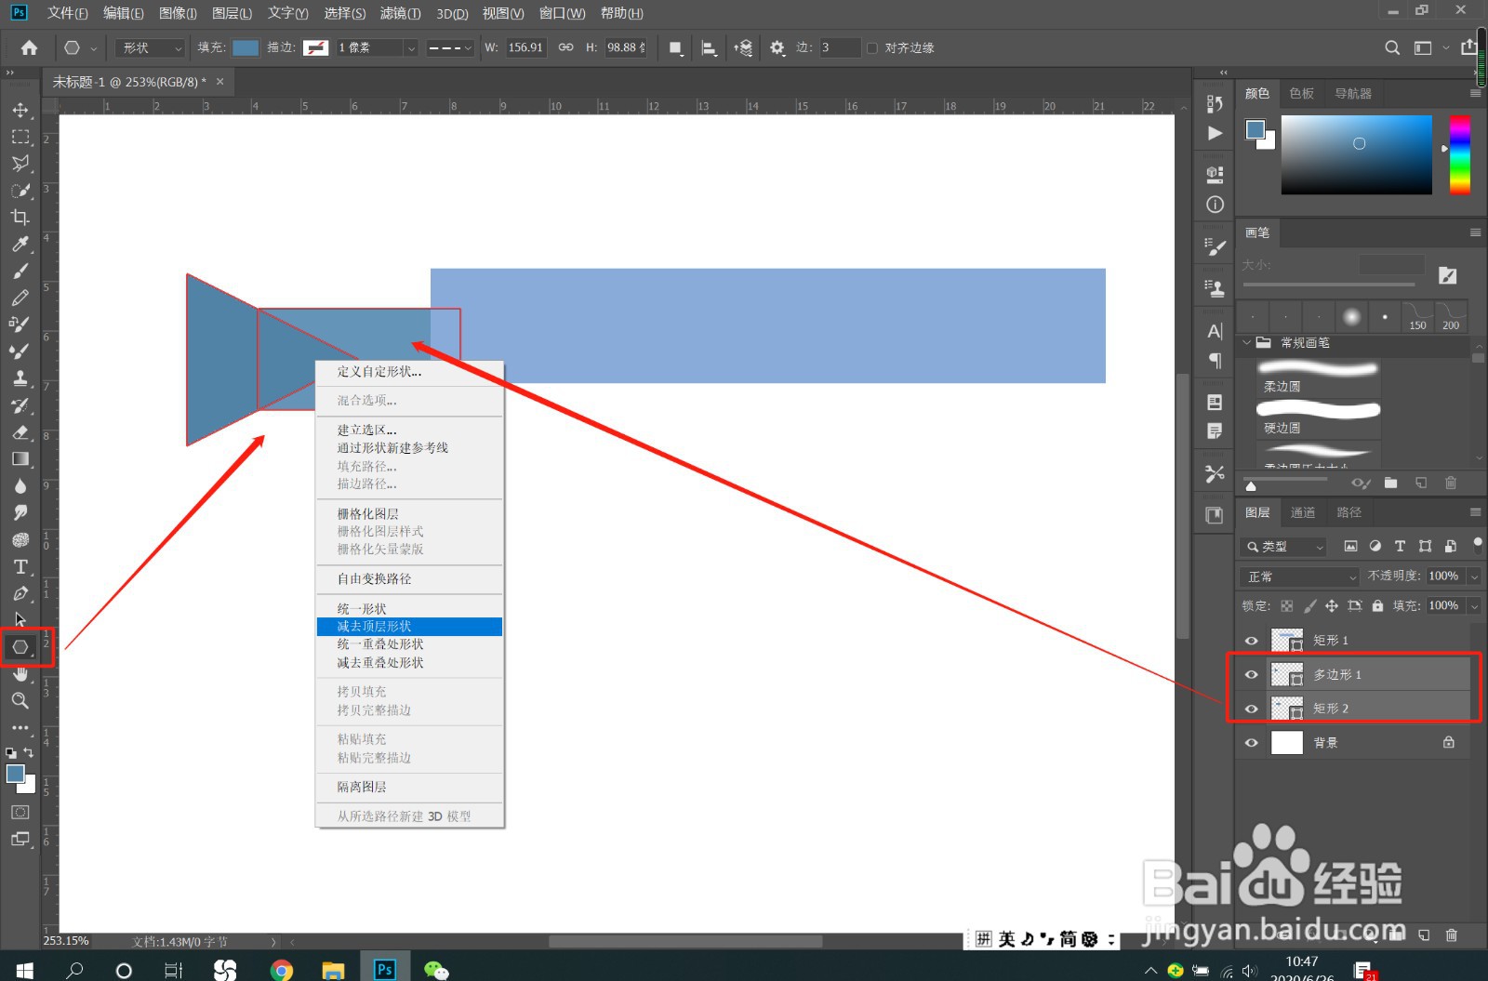Screen dimensions: 1488x981
Task: Open path arrangement icon in options bar
Action: coord(742,47)
